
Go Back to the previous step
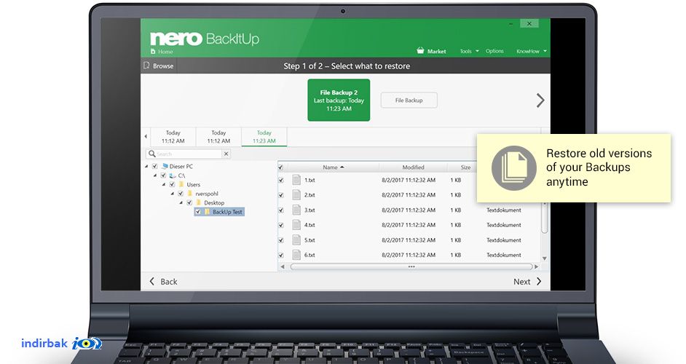click(x=163, y=281)
